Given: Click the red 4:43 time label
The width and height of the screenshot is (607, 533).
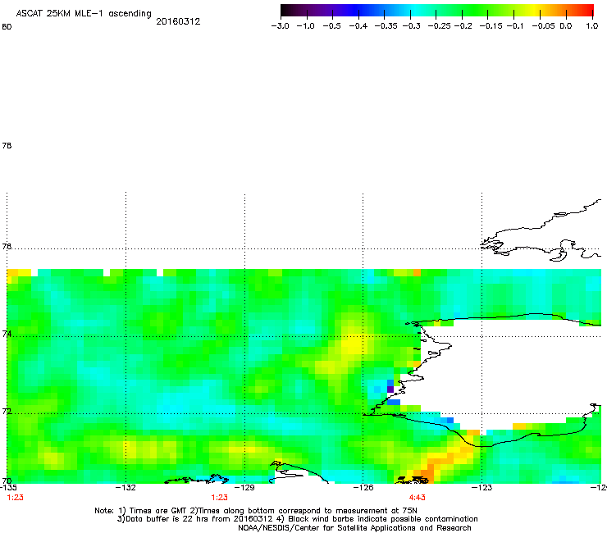Looking at the screenshot, I should coord(417,498).
